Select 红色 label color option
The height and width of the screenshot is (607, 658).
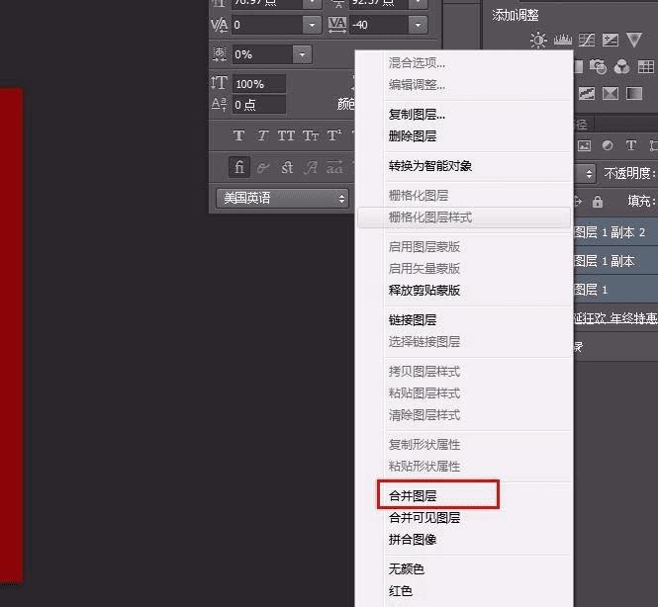(x=401, y=591)
